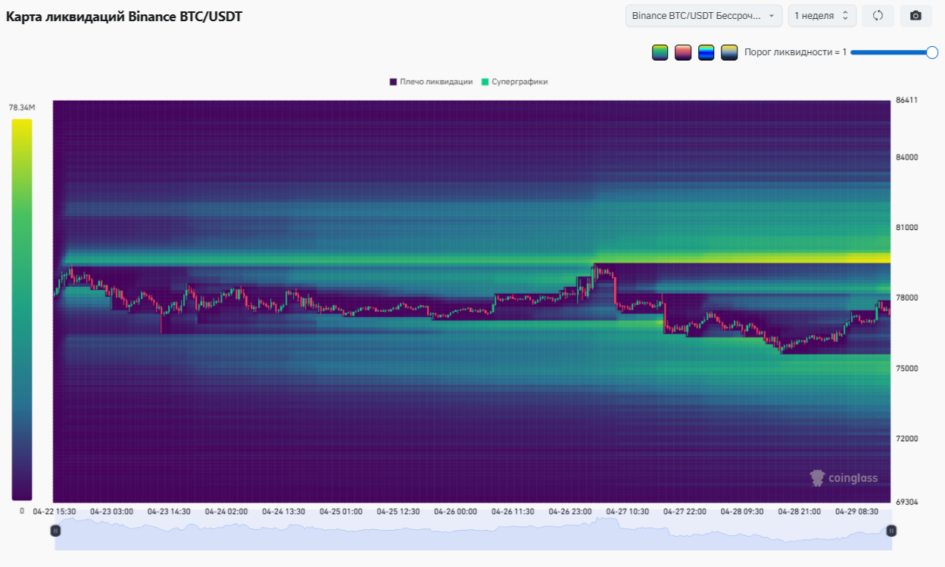The image size is (945, 567).
Task: Click the '04-28 21:00' time axis label
Action: (800, 512)
